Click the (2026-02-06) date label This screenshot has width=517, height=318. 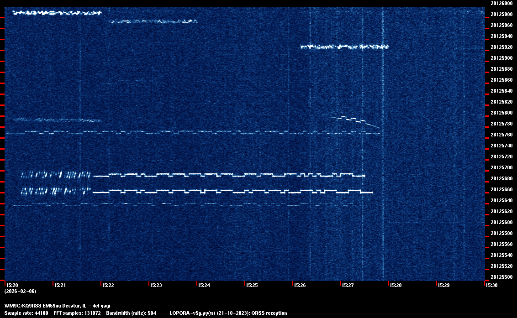click(20, 291)
